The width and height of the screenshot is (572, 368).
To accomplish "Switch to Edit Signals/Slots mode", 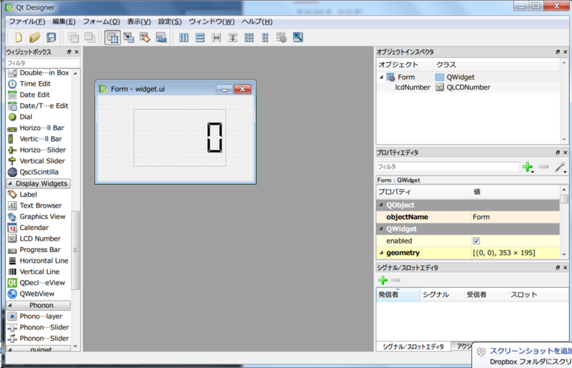I will [x=129, y=37].
